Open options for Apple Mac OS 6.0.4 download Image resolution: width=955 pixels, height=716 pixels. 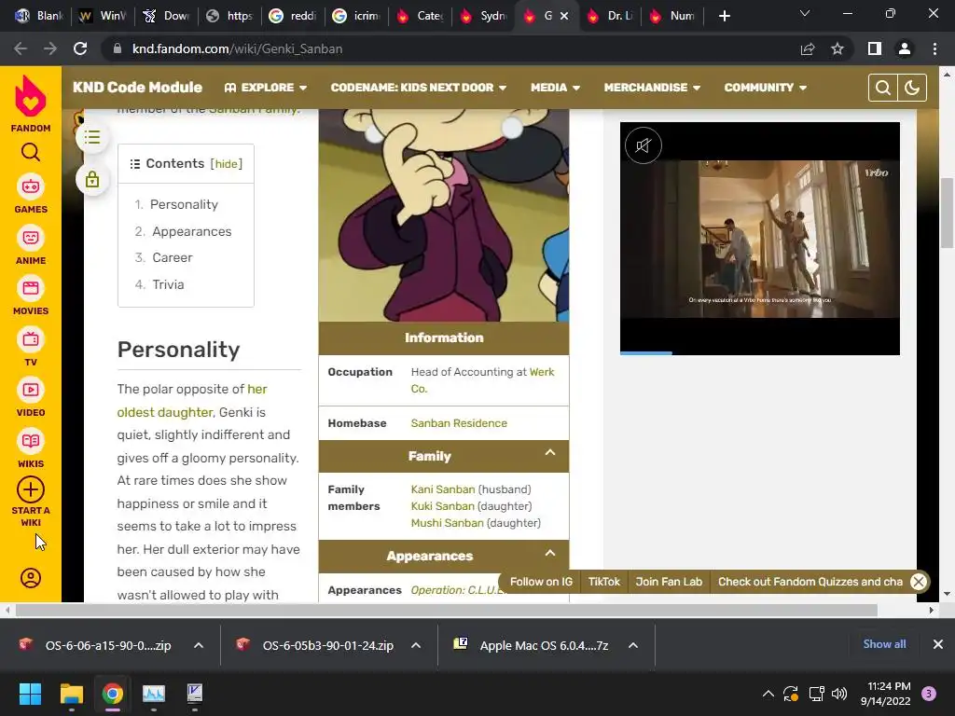(x=633, y=645)
